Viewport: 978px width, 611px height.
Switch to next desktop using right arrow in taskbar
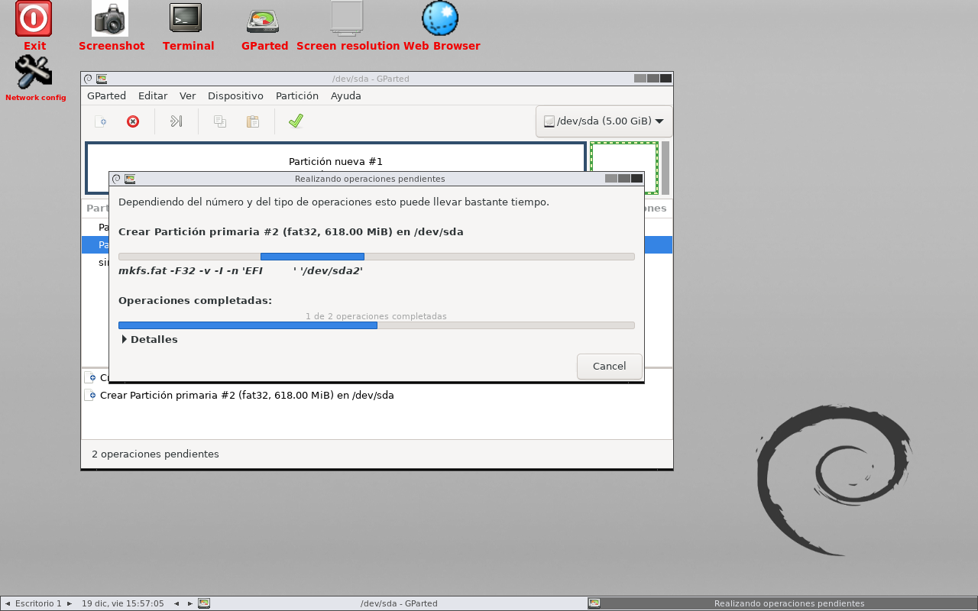(70, 603)
